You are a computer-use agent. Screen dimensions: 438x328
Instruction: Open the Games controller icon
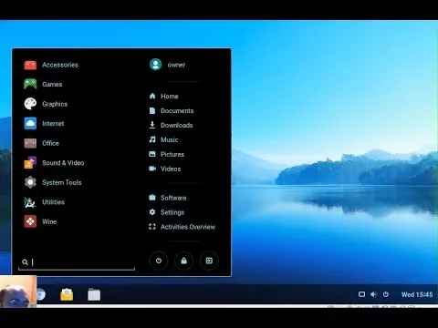(30, 84)
